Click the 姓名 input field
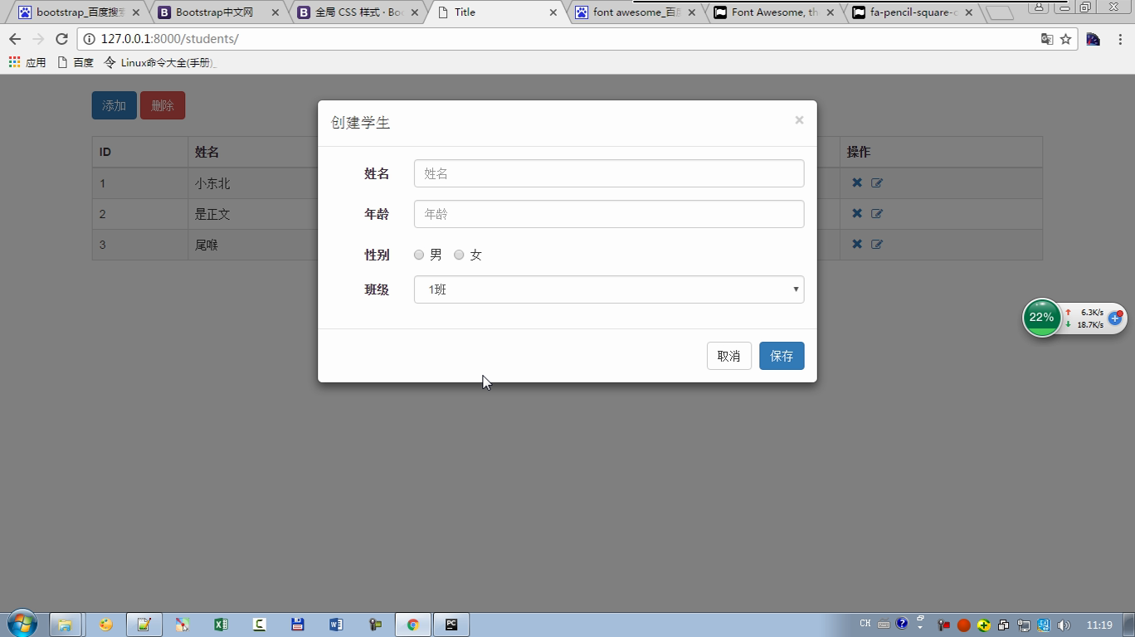The height and width of the screenshot is (637, 1135). click(608, 173)
